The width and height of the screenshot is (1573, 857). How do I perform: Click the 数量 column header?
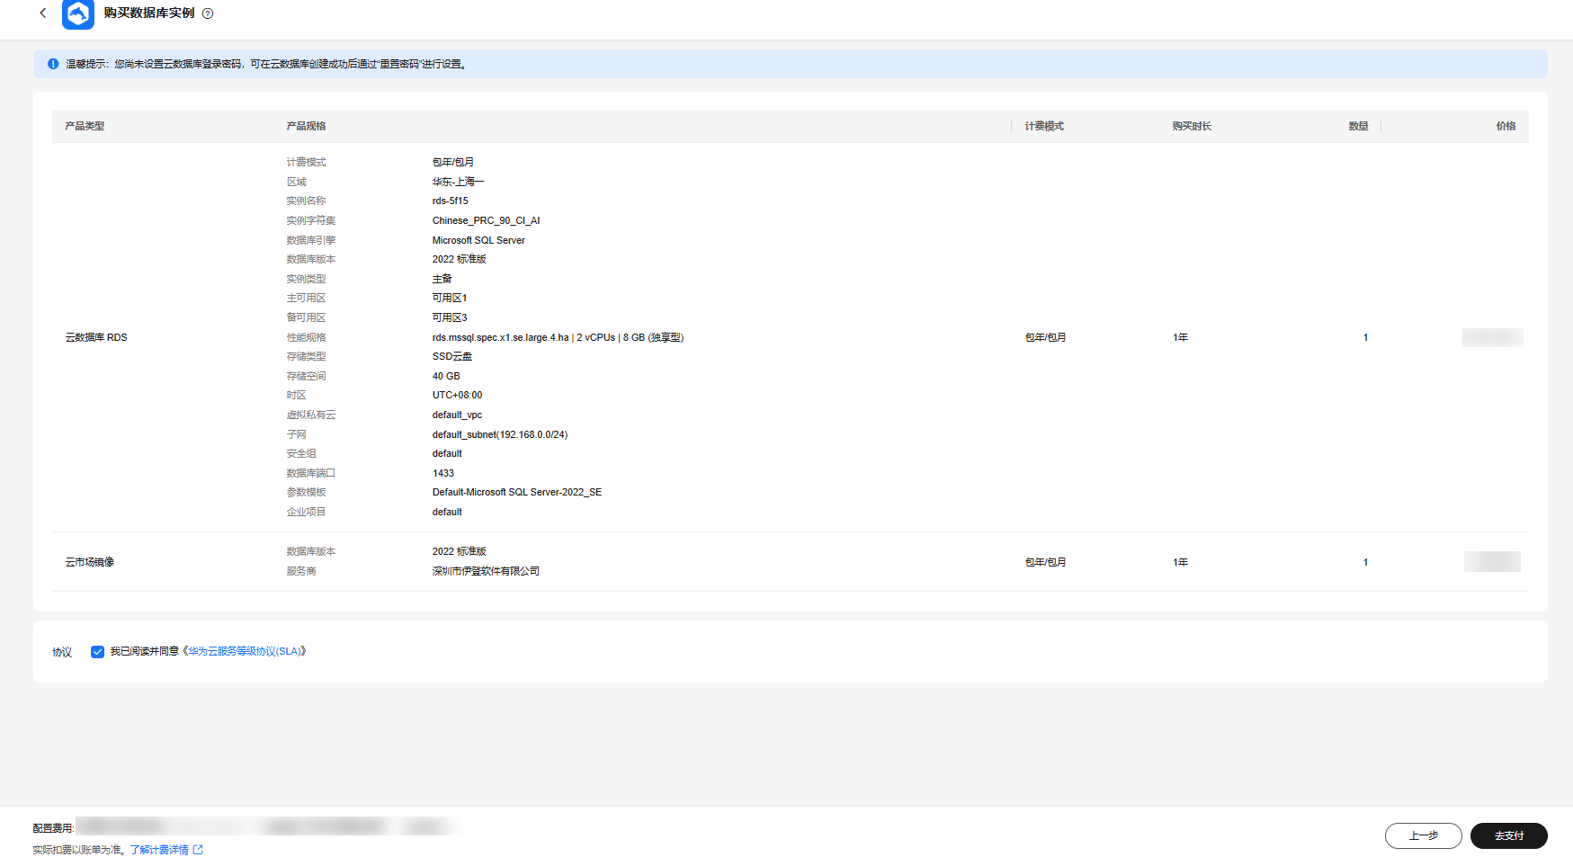click(1358, 126)
